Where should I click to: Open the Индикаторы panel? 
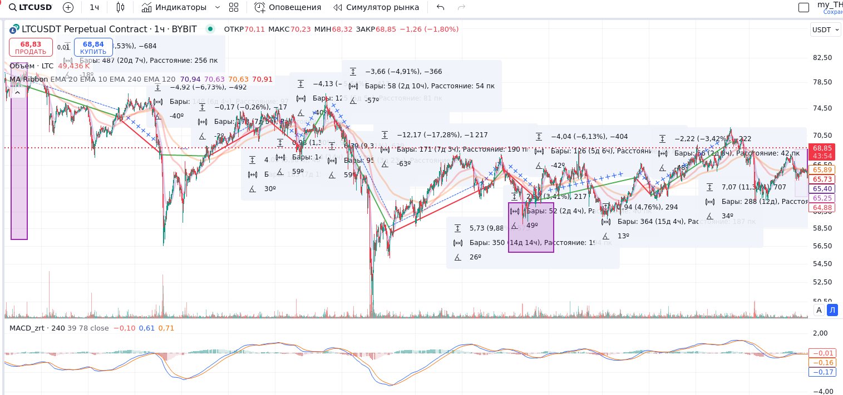tap(174, 7)
